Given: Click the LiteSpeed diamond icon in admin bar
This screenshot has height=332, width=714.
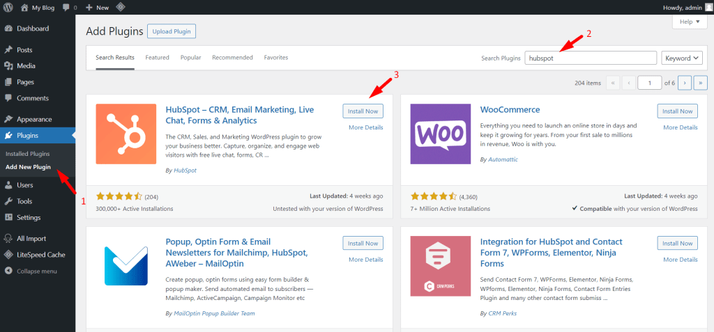Looking at the screenshot, I should (120, 7).
